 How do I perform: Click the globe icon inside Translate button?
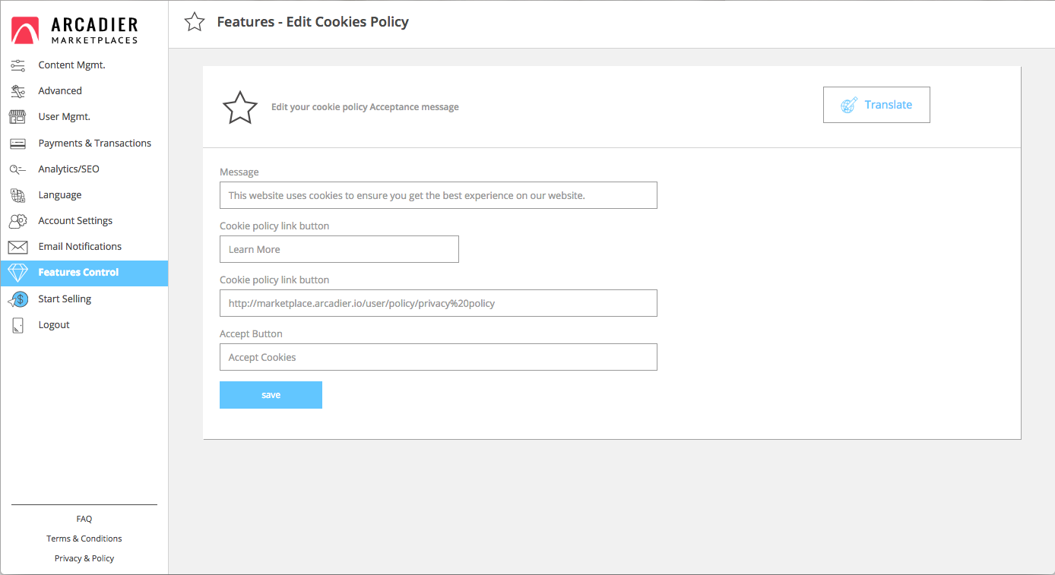[x=849, y=105]
